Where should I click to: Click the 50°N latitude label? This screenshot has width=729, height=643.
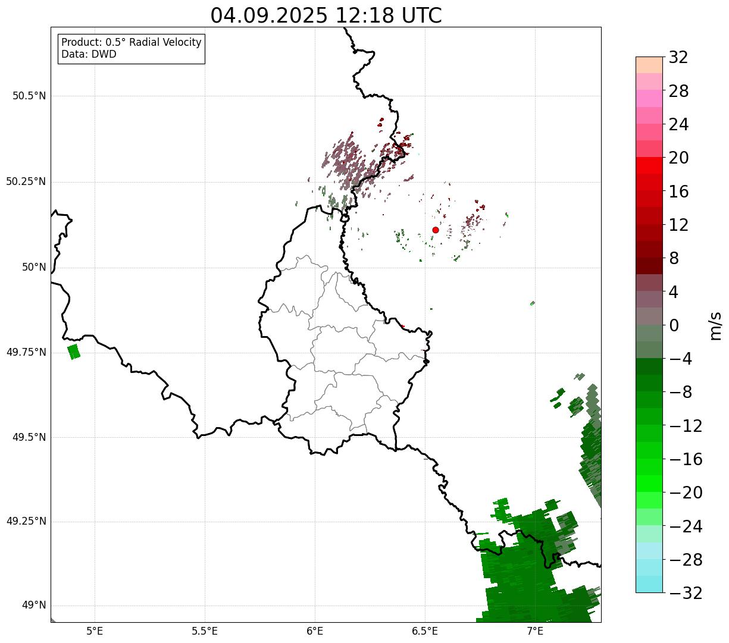(34, 267)
